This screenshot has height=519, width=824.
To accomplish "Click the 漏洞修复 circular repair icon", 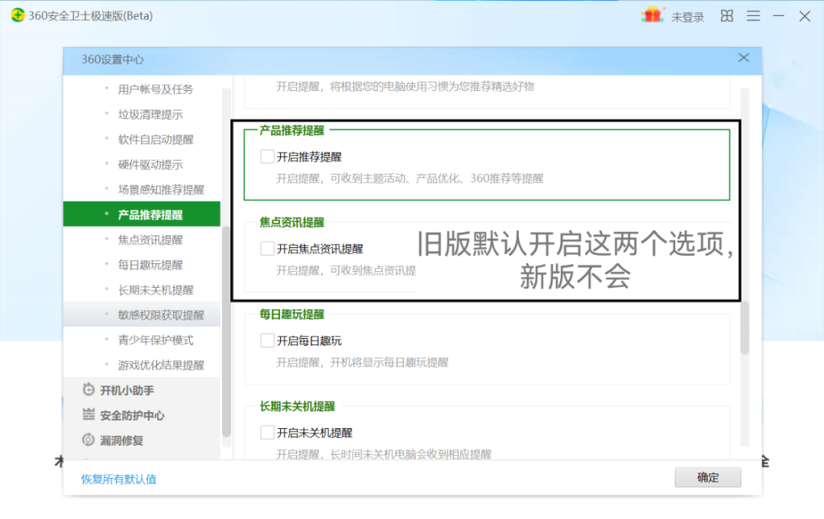I will point(88,440).
